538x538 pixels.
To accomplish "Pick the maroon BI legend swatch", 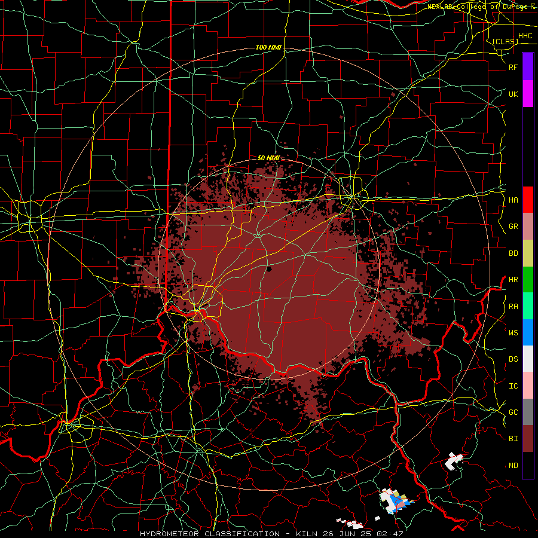I will (x=528, y=439).
